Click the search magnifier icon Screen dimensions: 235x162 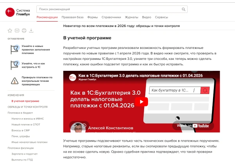[x=183, y=9]
